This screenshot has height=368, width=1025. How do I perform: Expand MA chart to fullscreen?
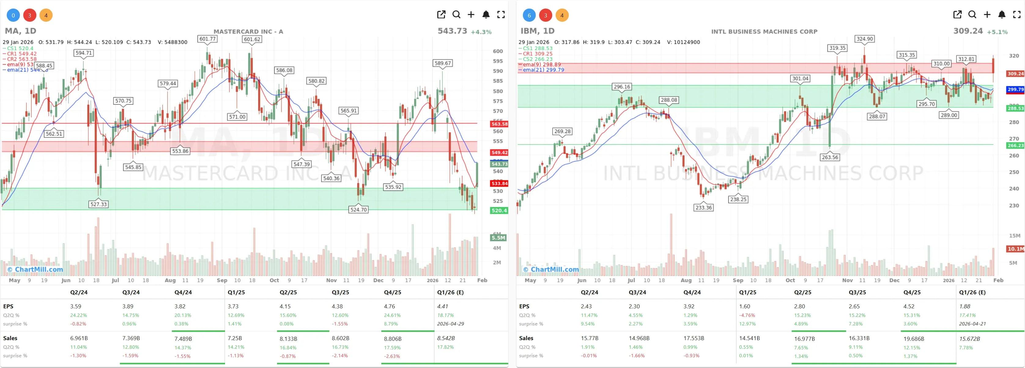501,15
